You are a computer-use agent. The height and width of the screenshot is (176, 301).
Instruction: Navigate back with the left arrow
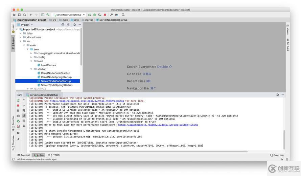31,15
